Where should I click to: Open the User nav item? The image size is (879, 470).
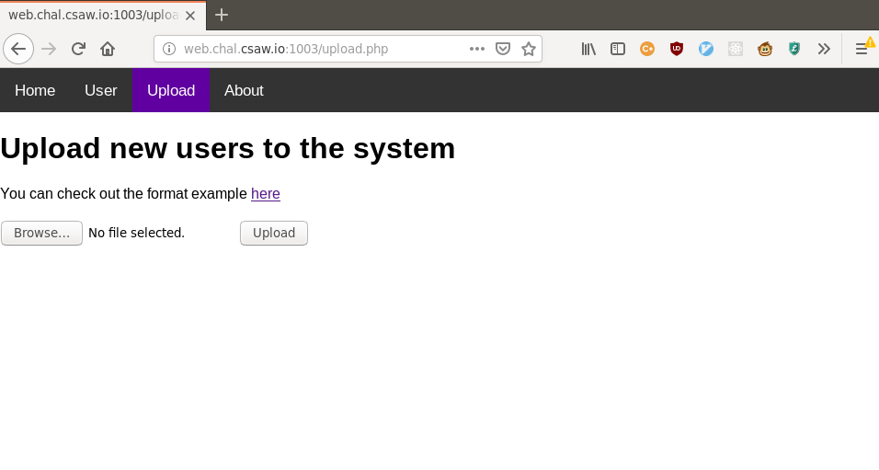pos(101,90)
